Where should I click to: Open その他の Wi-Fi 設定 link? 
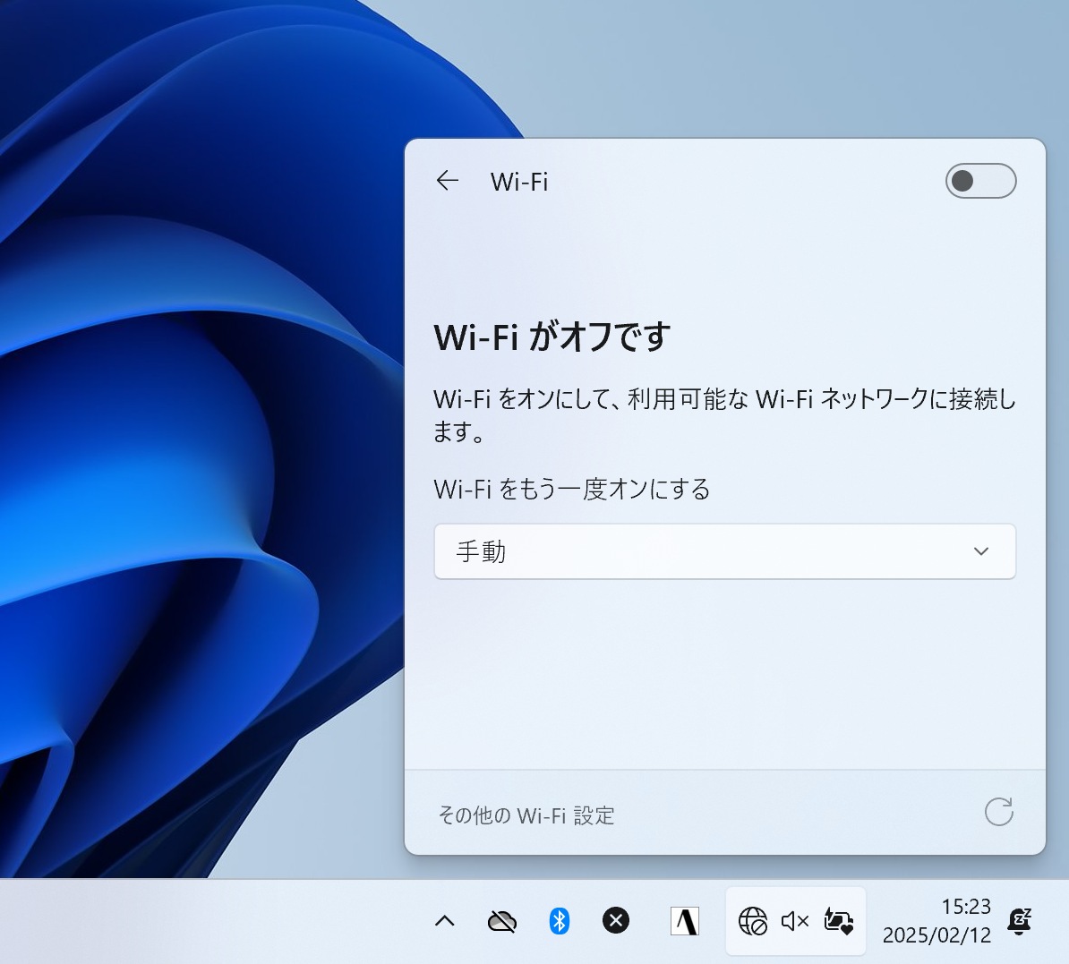(526, 815)
